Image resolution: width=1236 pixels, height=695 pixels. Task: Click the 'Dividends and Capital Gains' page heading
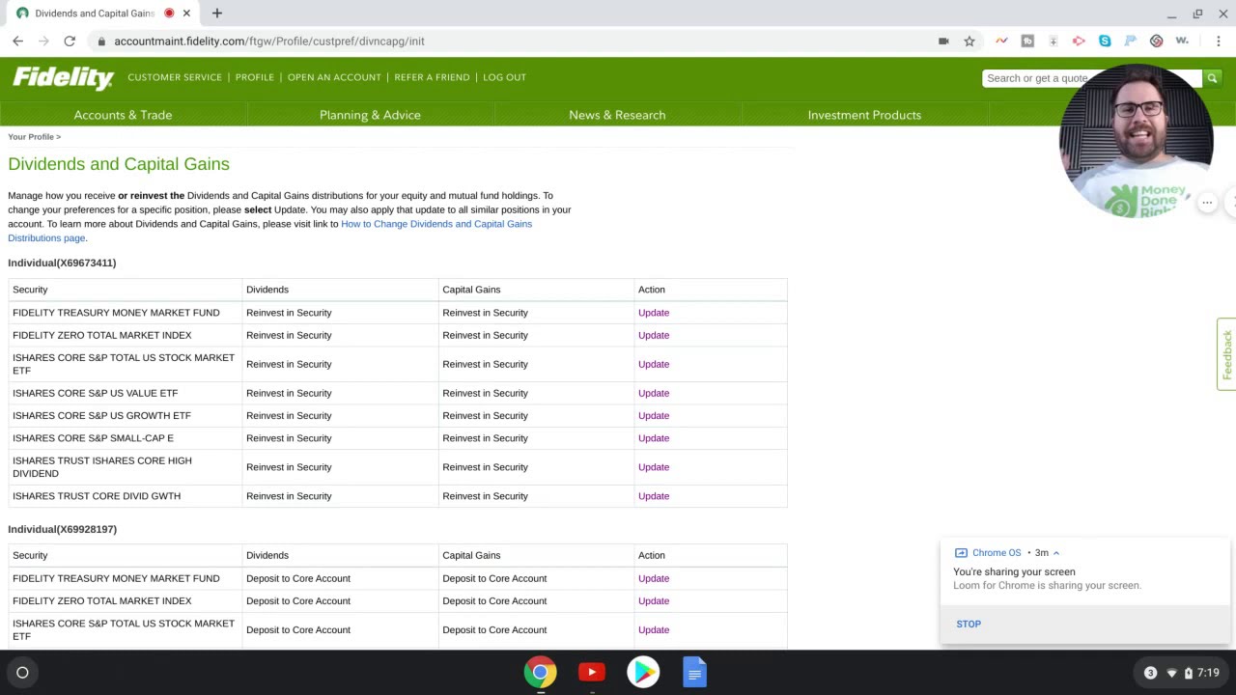click(119, 164)
